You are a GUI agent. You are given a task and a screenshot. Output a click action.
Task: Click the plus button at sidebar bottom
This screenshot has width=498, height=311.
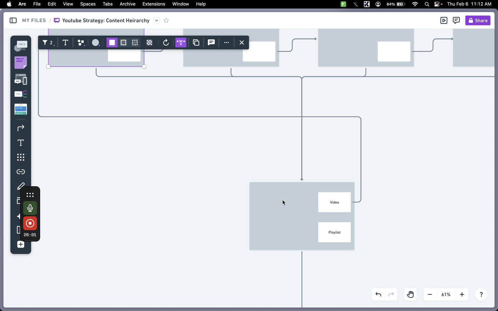tap(21, 244)
